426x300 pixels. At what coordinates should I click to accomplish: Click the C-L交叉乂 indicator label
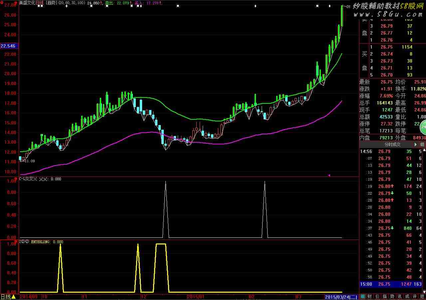point(28,179)
